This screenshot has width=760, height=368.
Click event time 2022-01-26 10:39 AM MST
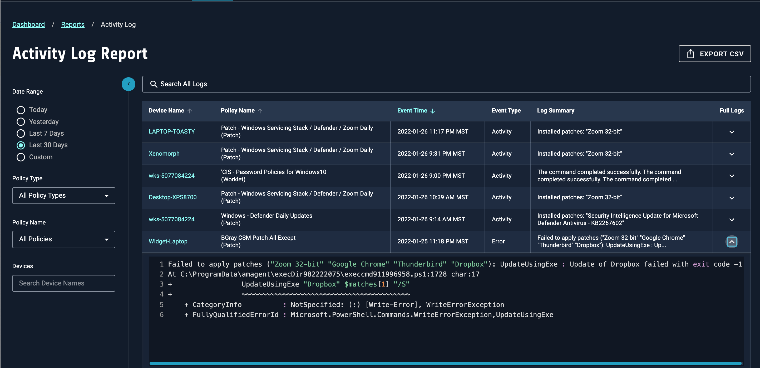pos(433,197)
